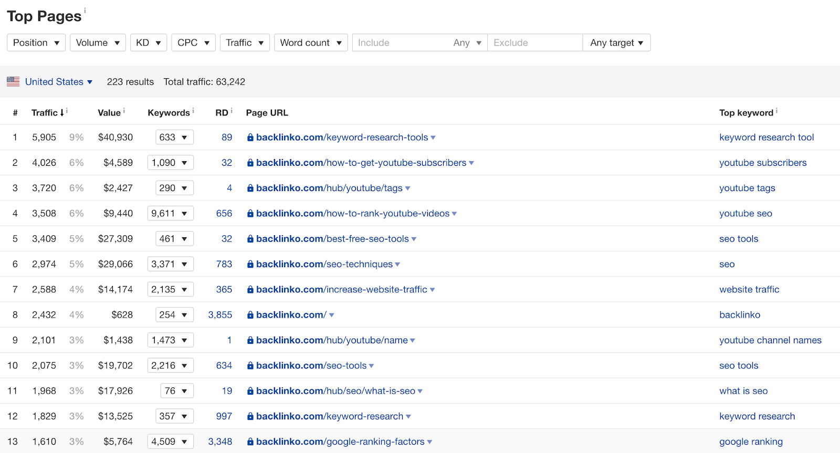Open the arrow menu after best-free-seo-tools URL

[x=414, y=239]
